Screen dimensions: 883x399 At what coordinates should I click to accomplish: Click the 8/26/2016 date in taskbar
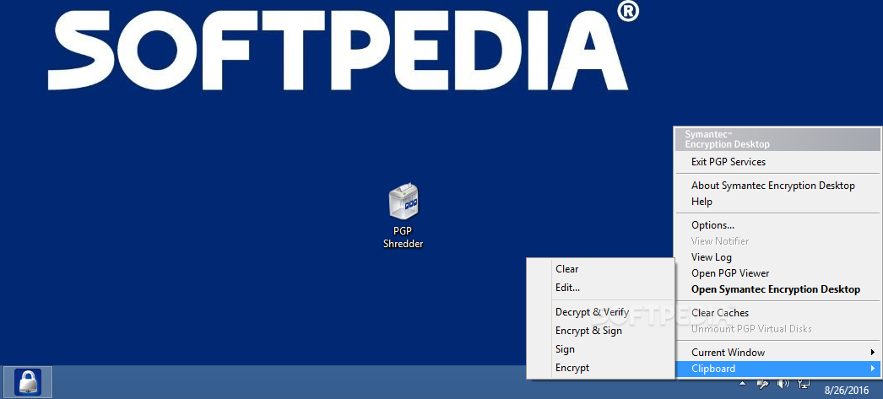tap(846, 390)
